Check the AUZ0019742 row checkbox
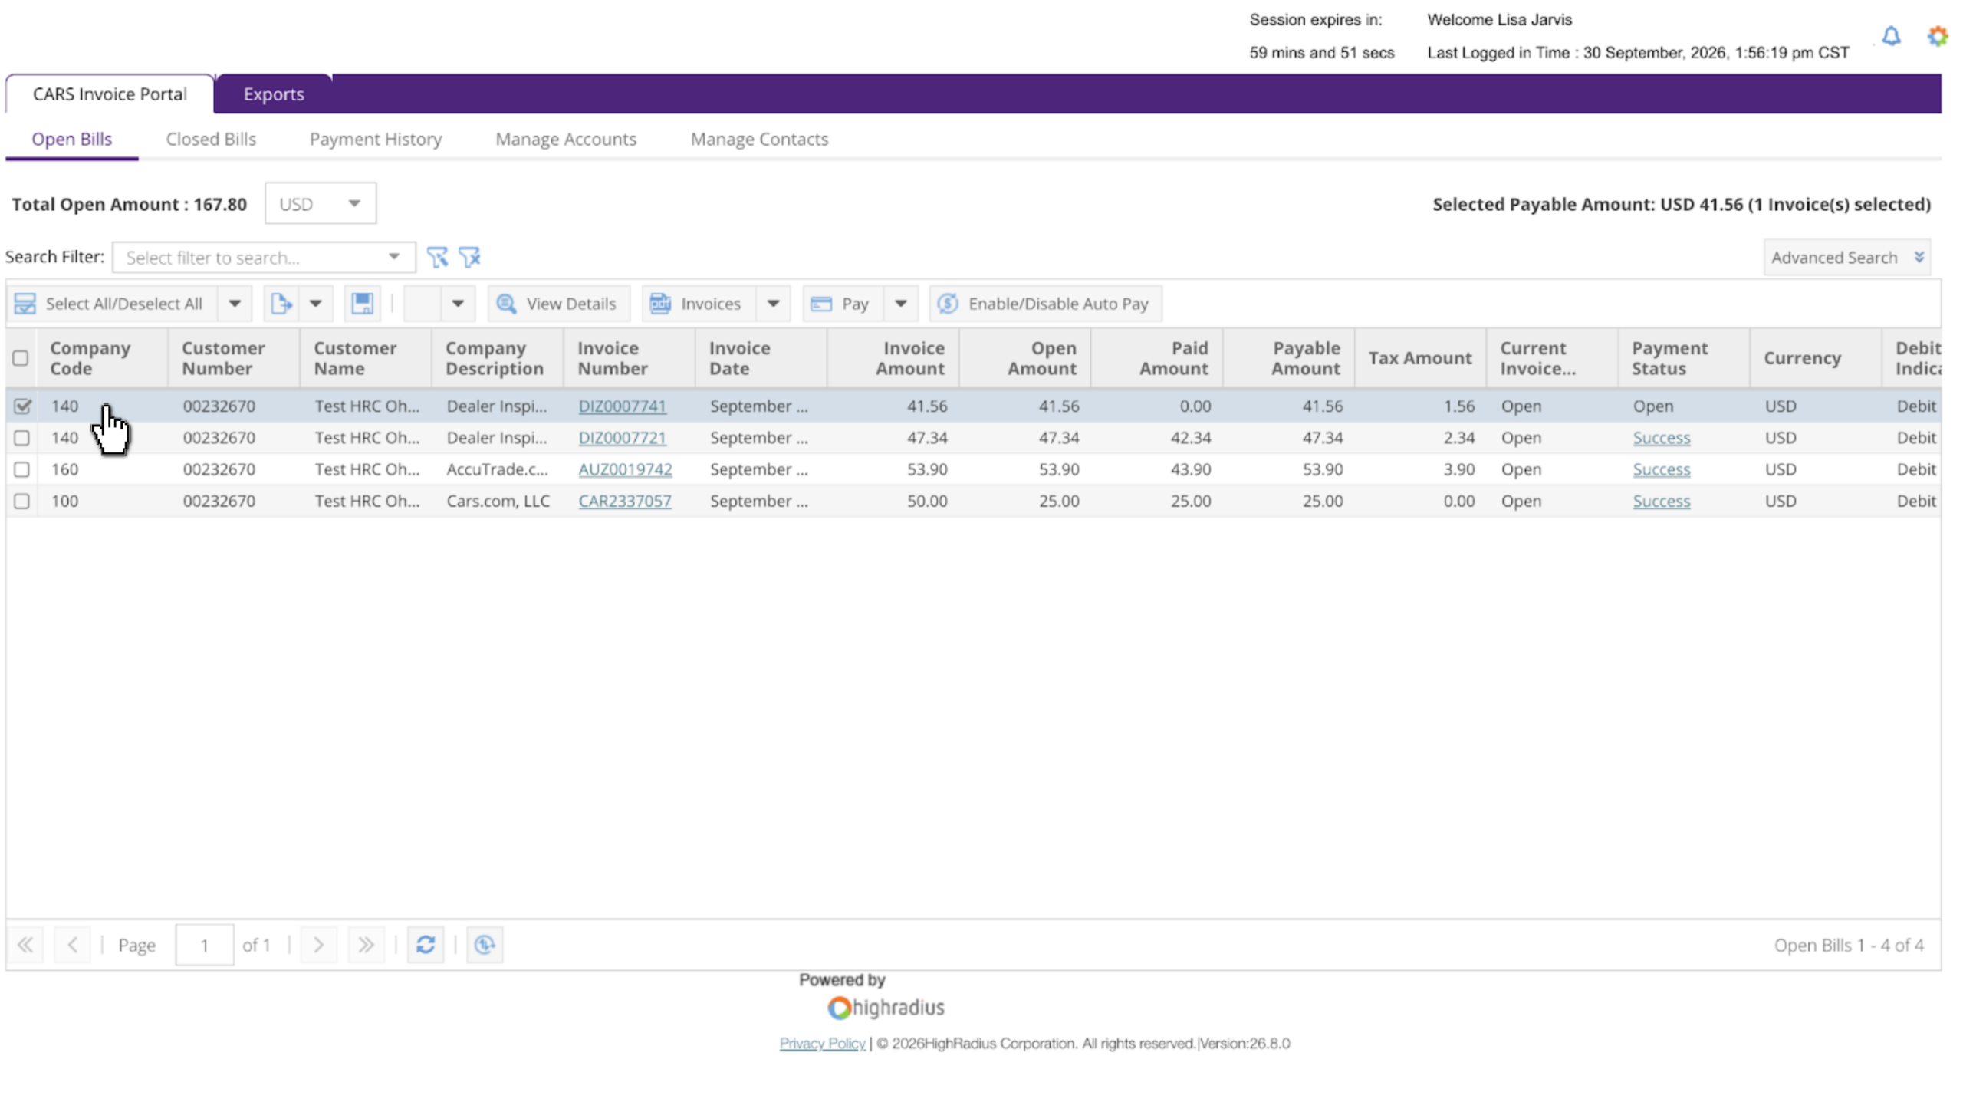Image resolution: width=1963 pixels, height=1102 pixels. point(21,469)
